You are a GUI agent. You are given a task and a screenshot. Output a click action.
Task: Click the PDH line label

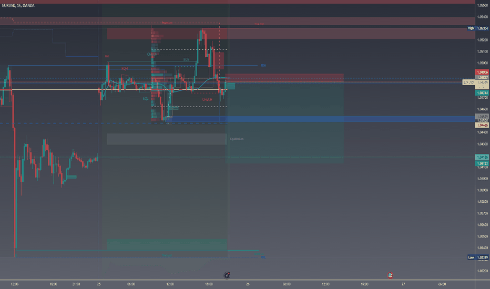(x=263, y=66)
